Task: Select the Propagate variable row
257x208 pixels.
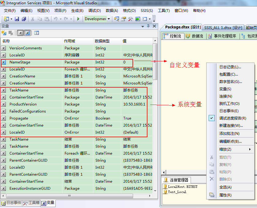Action: pyautogui.click(x=77, y=118)
